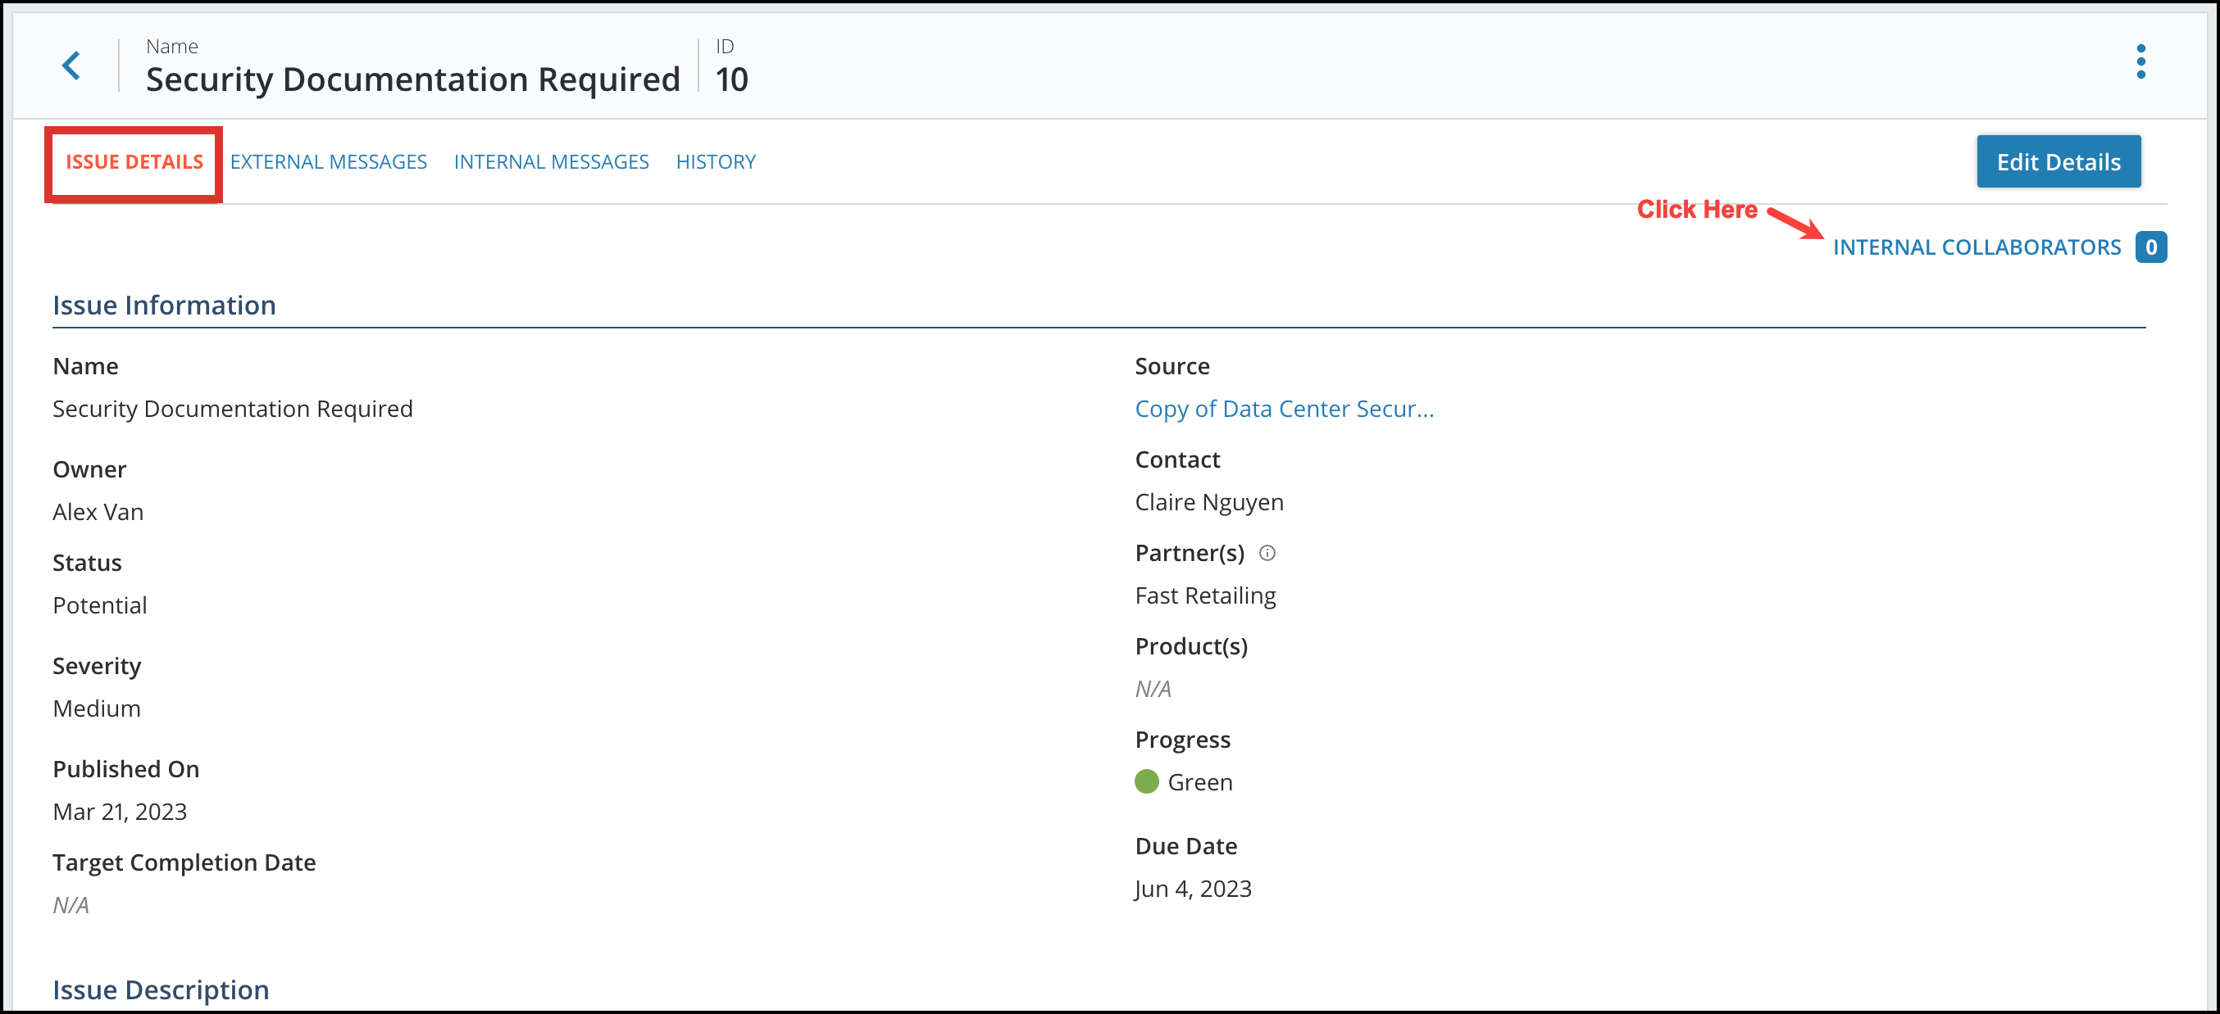Click the Progress field label
This screenshot has width=2220, height=1014.
tap(1182, 740)
